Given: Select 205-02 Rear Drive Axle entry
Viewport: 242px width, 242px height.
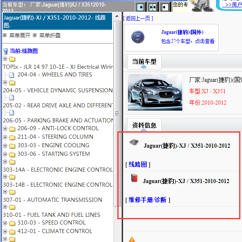Looking at the screenshot, I should pos(58,105).
